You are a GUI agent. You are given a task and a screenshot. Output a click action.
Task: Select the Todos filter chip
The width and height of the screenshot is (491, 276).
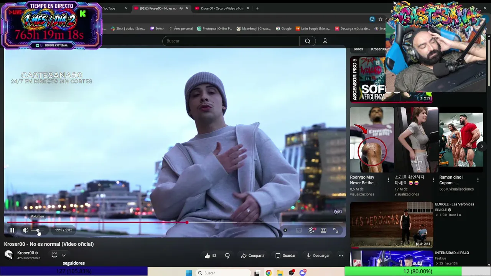click(358, 49)
